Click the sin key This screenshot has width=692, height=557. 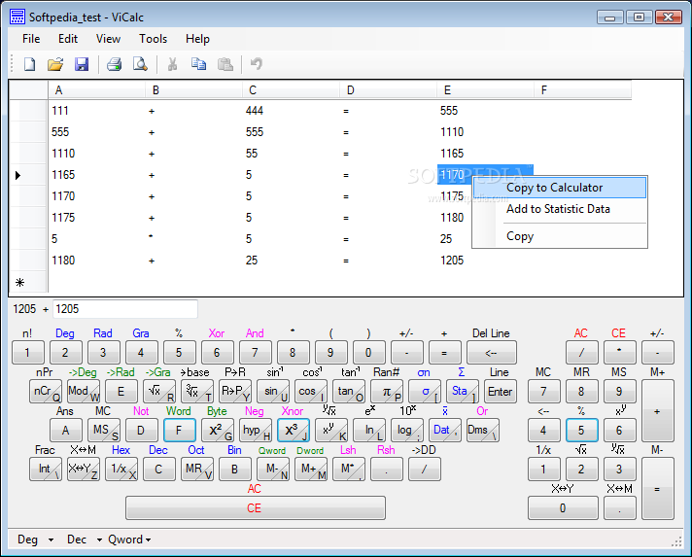(273, 392)
